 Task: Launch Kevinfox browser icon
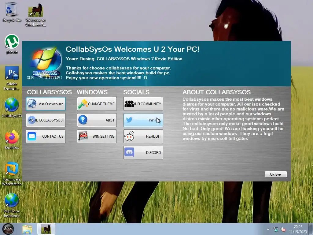click(x=12, y=140)
